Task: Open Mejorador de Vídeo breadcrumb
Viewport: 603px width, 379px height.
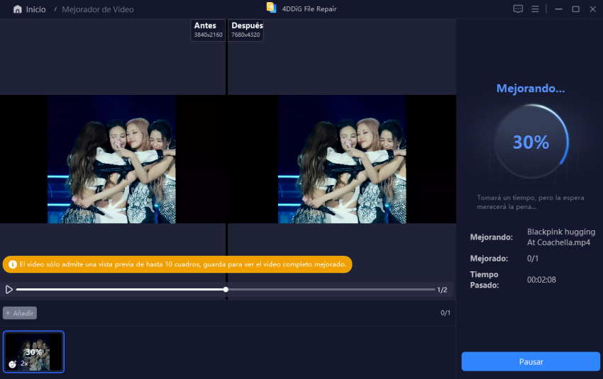Action: pos(98,9)
